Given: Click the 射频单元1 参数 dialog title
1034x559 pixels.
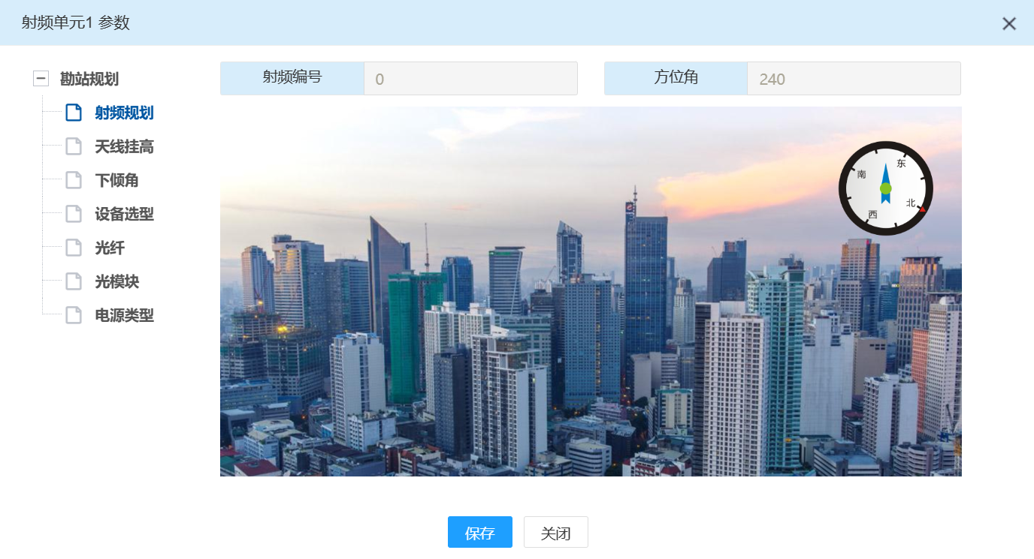Looking at the screenshot, I should point(76,23).
